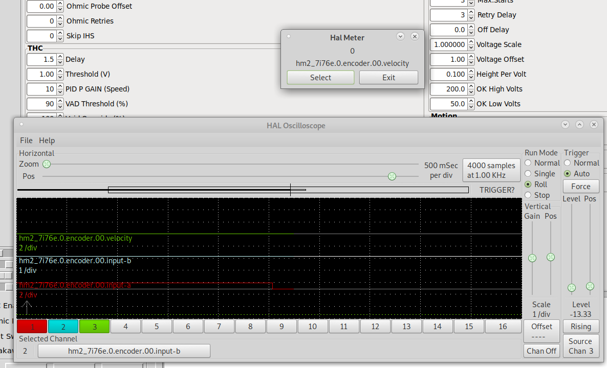The width and height of the screenshot is (607, 368).
Task: Set Run Mode to Normal
Action: pyautogui.click(x=528, y=163)
